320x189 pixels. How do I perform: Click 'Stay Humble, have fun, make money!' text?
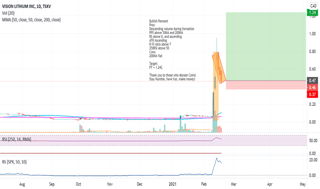(172, 79)
